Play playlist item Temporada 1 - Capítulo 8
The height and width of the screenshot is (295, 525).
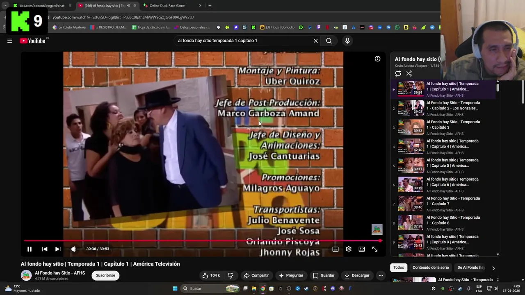tap(444, 223)
